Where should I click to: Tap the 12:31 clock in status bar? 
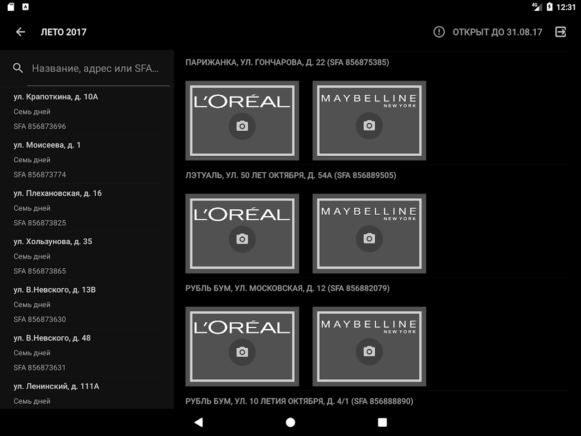(566, 7)
